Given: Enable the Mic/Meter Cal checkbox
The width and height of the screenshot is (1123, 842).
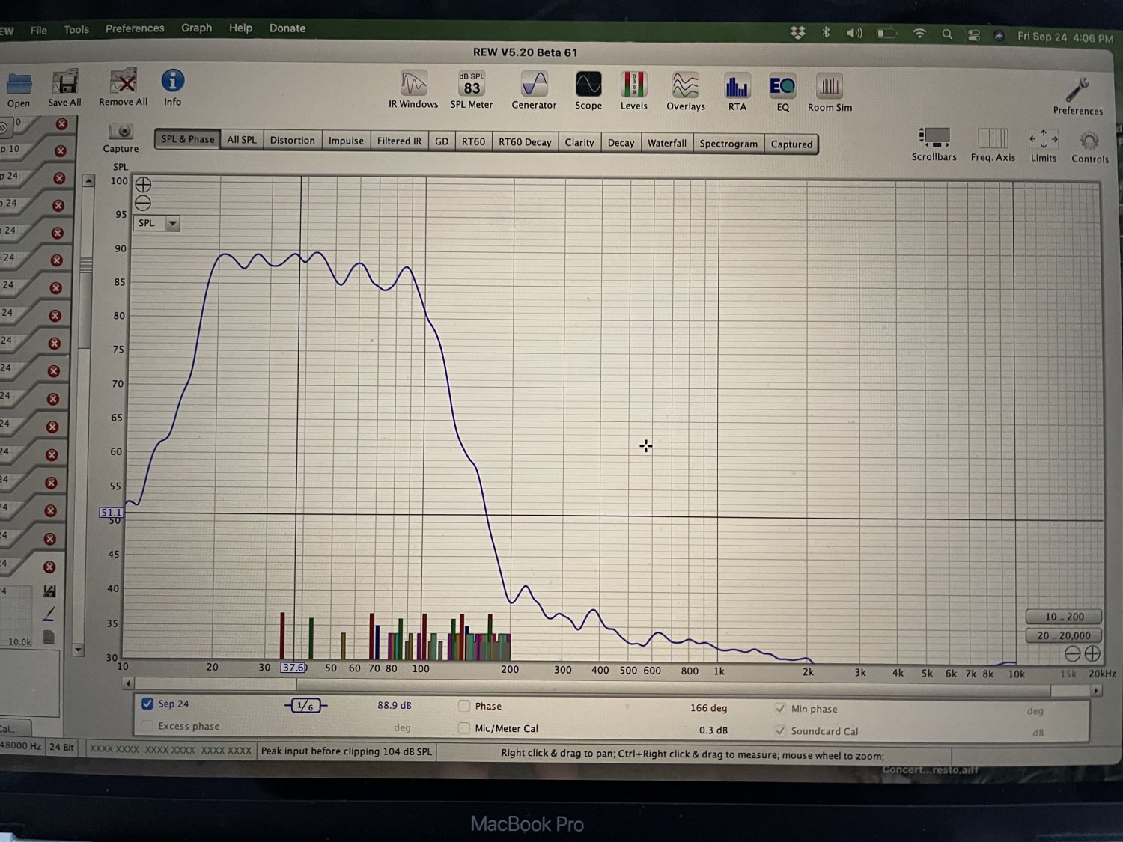Looking at the screenshot, I should click(464, 728).
